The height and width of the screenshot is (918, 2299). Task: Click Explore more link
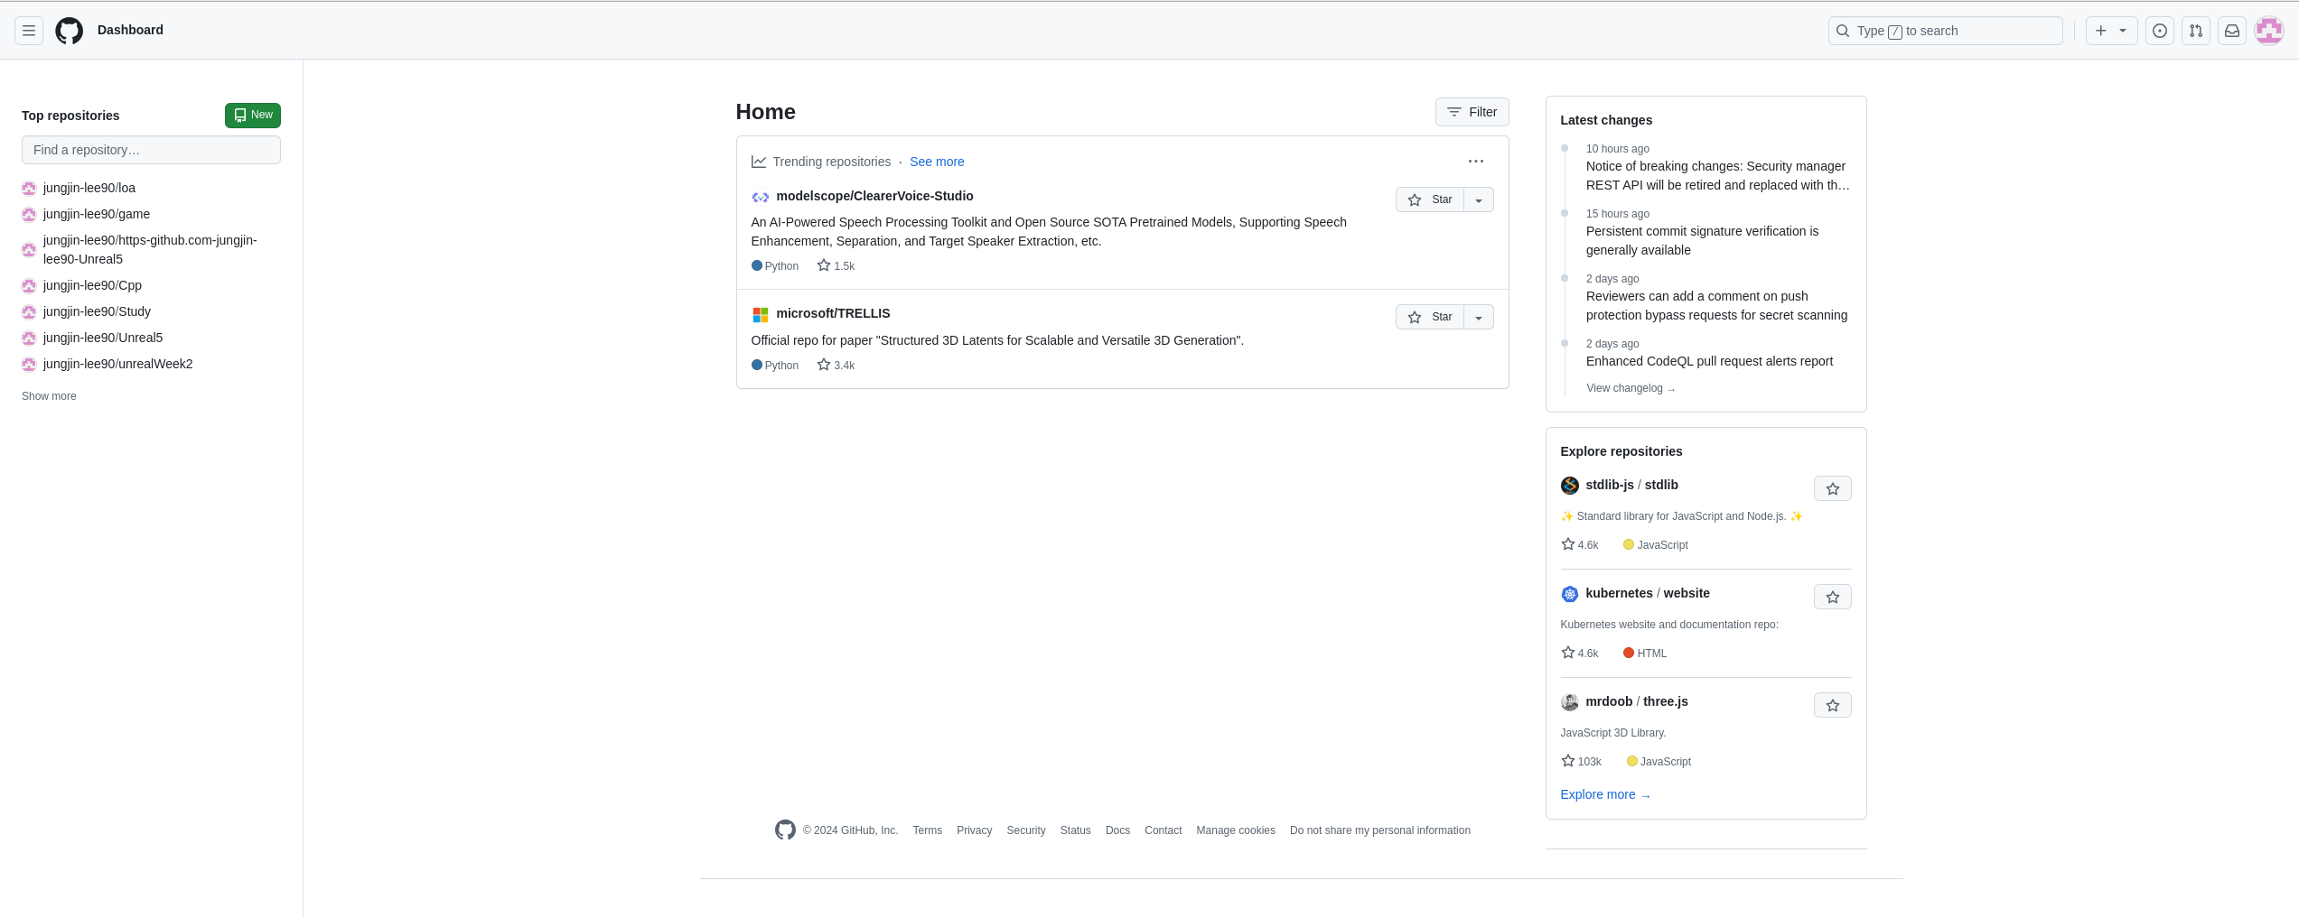pos(1605,794)
